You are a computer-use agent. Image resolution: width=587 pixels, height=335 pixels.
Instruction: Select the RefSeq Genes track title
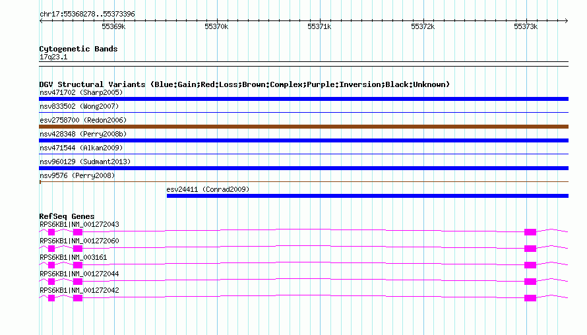67,216
